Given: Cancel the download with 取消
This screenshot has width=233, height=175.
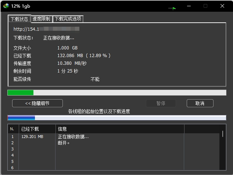Looking at the screenshot, I should tap(200, 103).
